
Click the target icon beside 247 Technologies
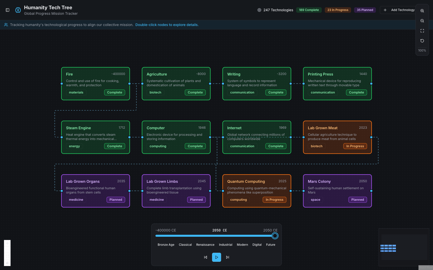click(259, 10)
